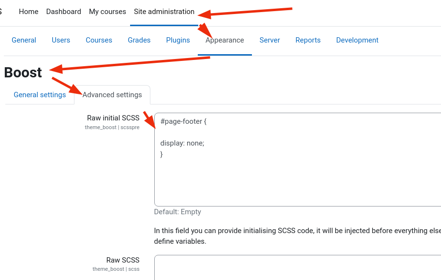Select Site administration in top navigation
Screen dimensions: 441x280
click(x=164, y=12)
